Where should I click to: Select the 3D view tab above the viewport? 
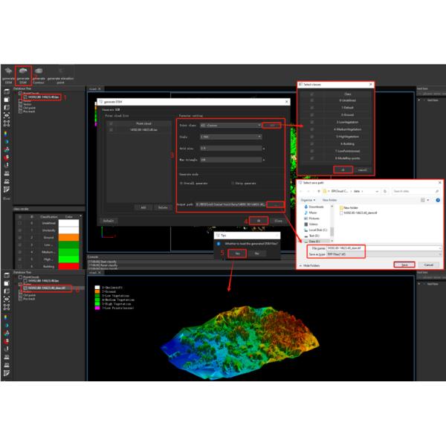(94, 86)
